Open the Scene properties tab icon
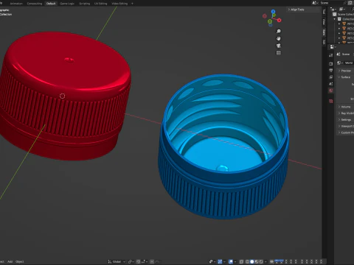Image resolution: width=354 pixels, height=265 pixels. tap(331, 84)
